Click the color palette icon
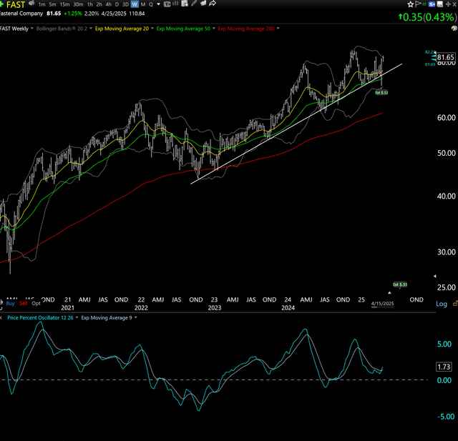Viewport: 458px width, 441px height. click(x=454, y=29)
